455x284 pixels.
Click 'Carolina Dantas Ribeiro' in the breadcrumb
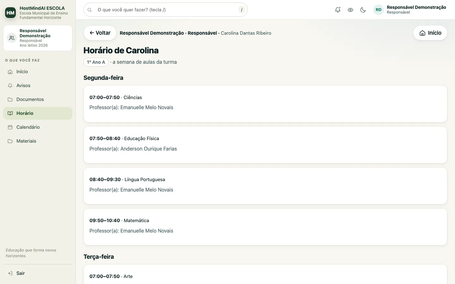click(x=246, y=33)
